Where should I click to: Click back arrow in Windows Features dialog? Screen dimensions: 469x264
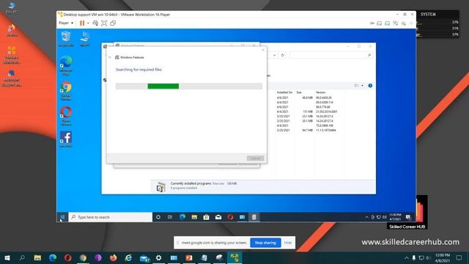tap(110, 57)
